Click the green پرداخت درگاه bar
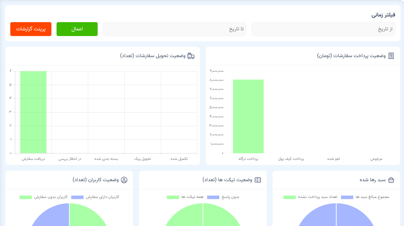 tap(248, 116)
